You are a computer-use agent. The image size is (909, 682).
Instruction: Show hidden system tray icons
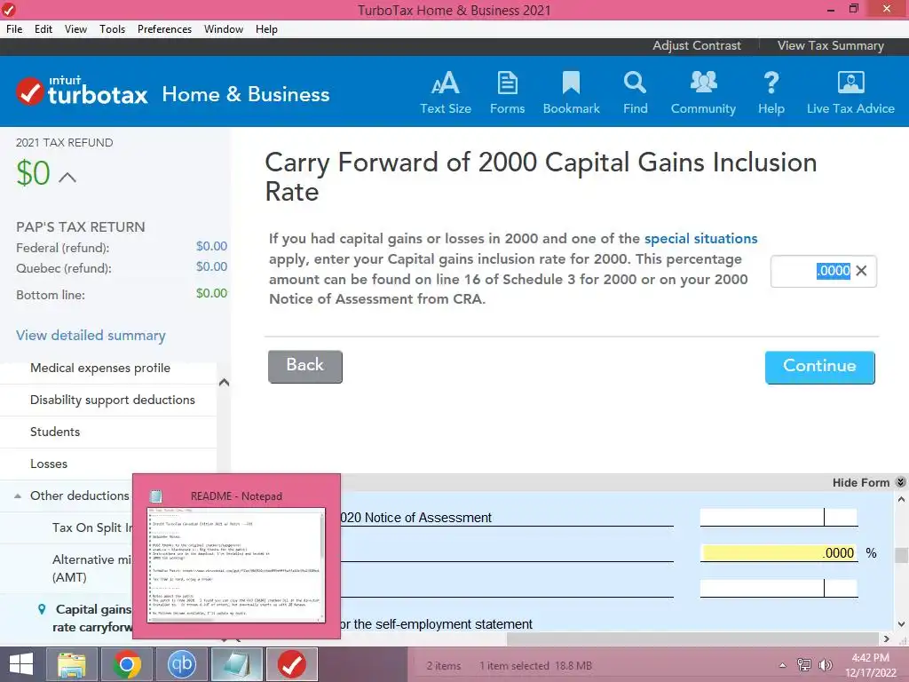click(783, 665)
